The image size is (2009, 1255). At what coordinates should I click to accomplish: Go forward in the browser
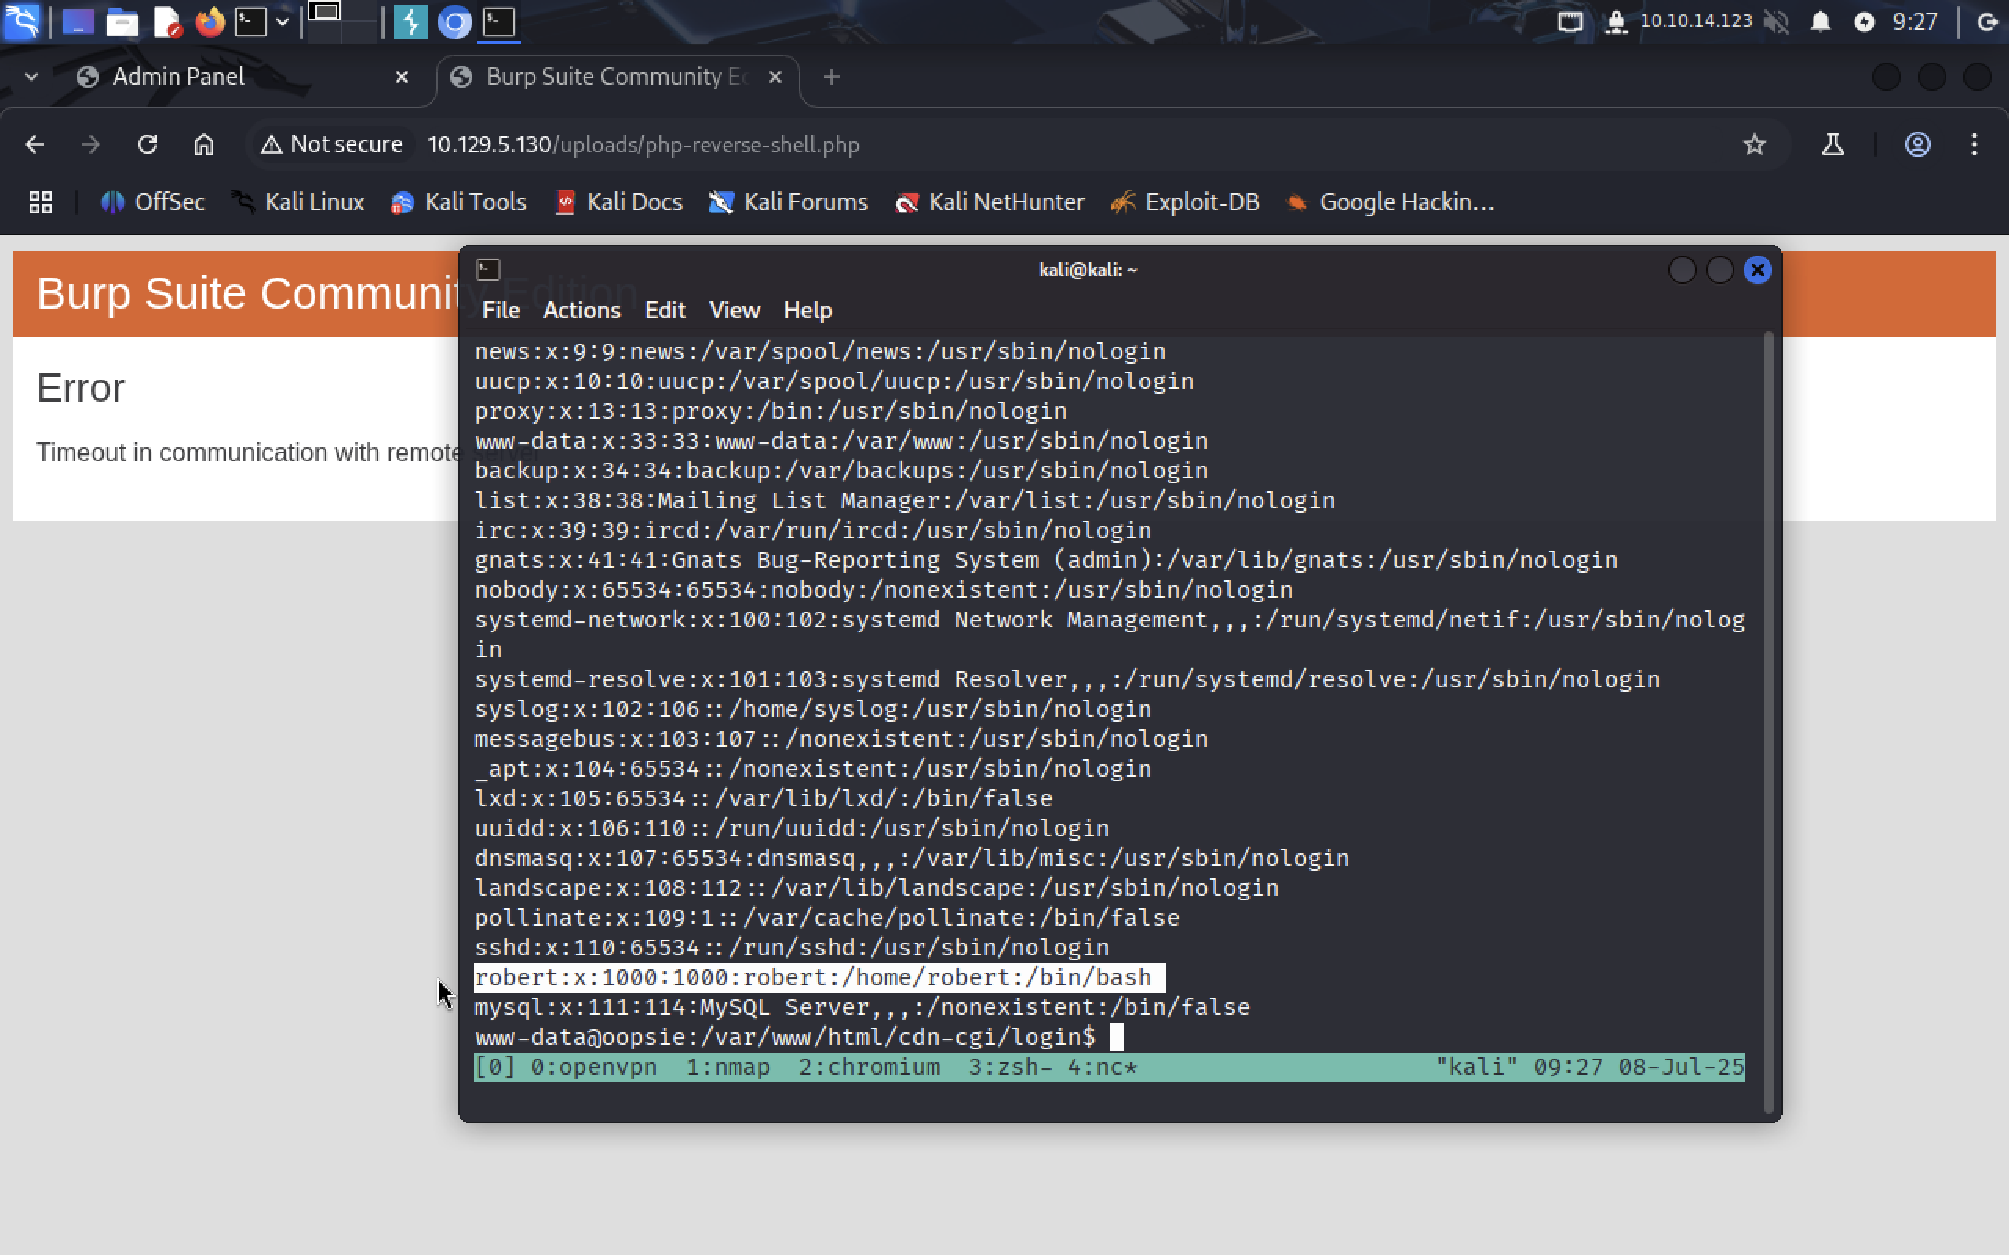click(90, 145)
